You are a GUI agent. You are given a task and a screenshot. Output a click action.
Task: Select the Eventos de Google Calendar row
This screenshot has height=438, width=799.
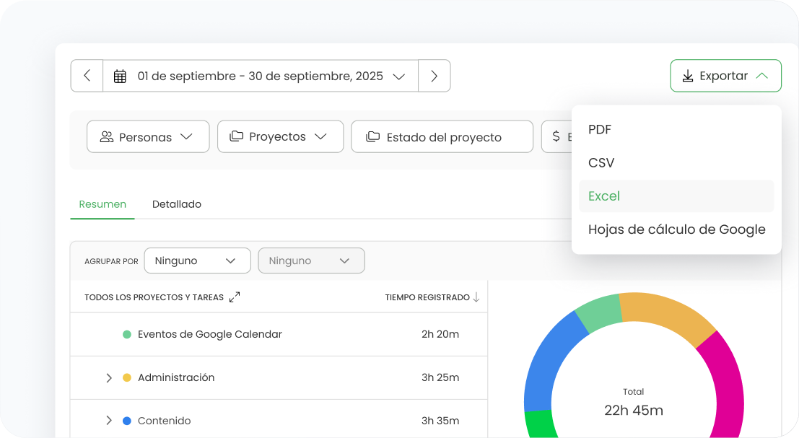coord(279,335)
